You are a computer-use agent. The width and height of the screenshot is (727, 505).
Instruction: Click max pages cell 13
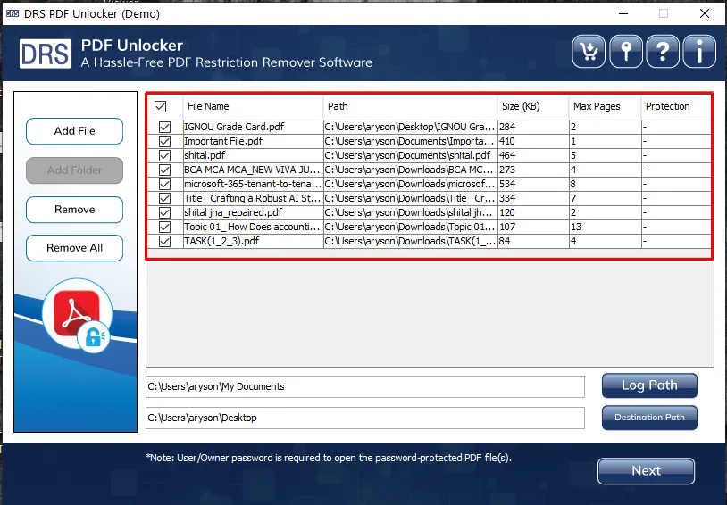pos(605,227)
